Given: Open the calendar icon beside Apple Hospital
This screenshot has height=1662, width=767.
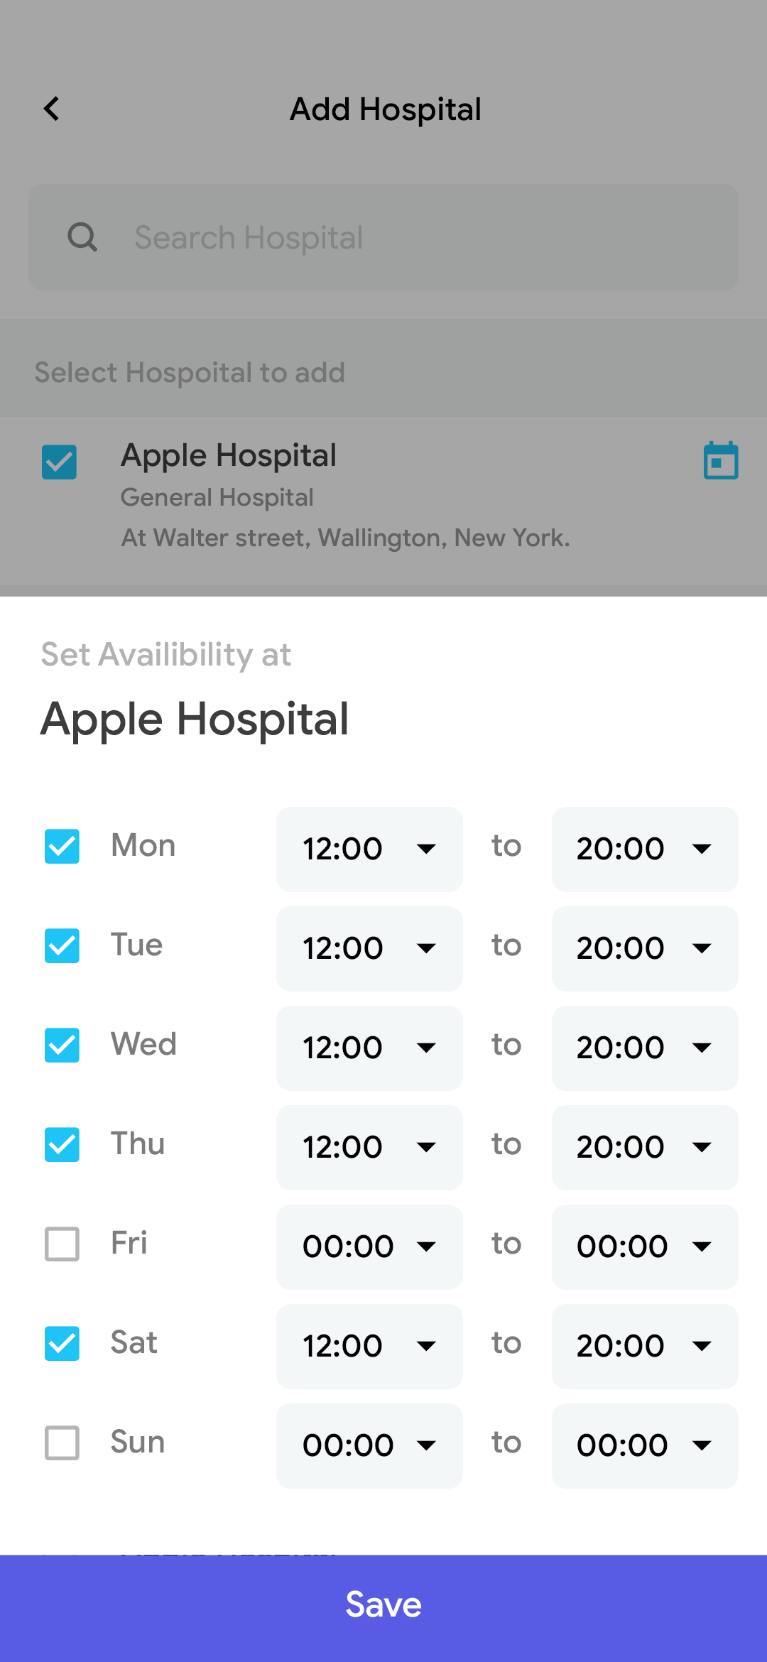Looking at the screenshot, I should click(721, 460).
